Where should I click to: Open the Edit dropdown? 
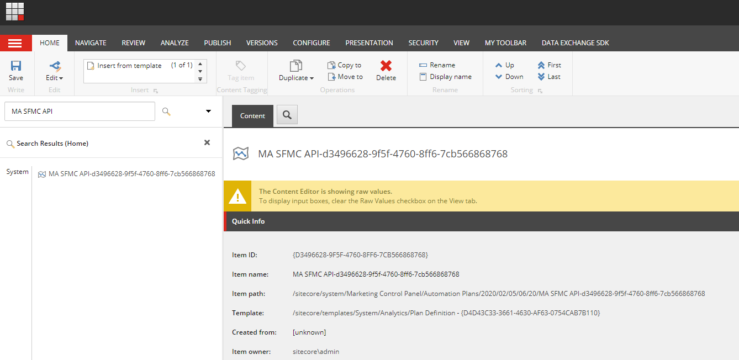pyautogui.click(x=54, y=77)
